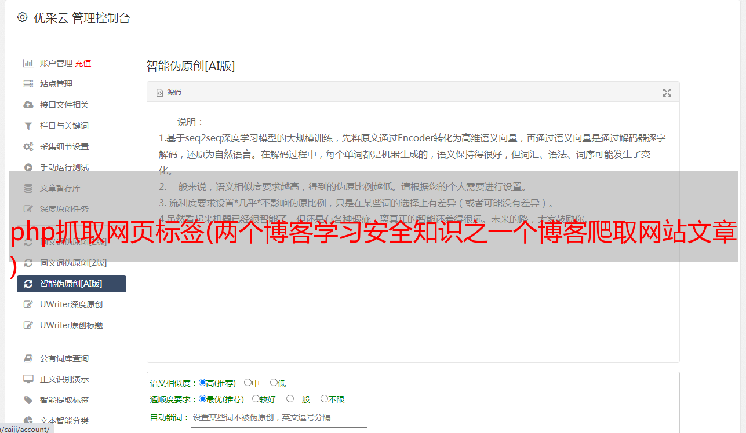Open the active 智能伪原创[AI版] menu item
Image resolution: width=746 pixels, height=433 pixels.
(x=71, y=284)
